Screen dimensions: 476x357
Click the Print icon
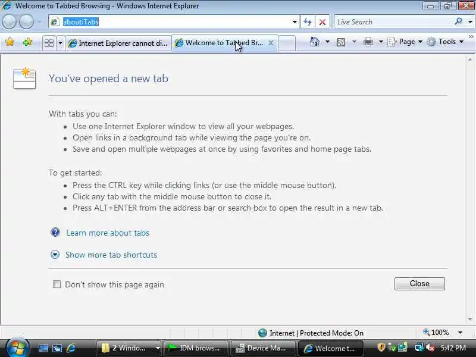(368, 42)
